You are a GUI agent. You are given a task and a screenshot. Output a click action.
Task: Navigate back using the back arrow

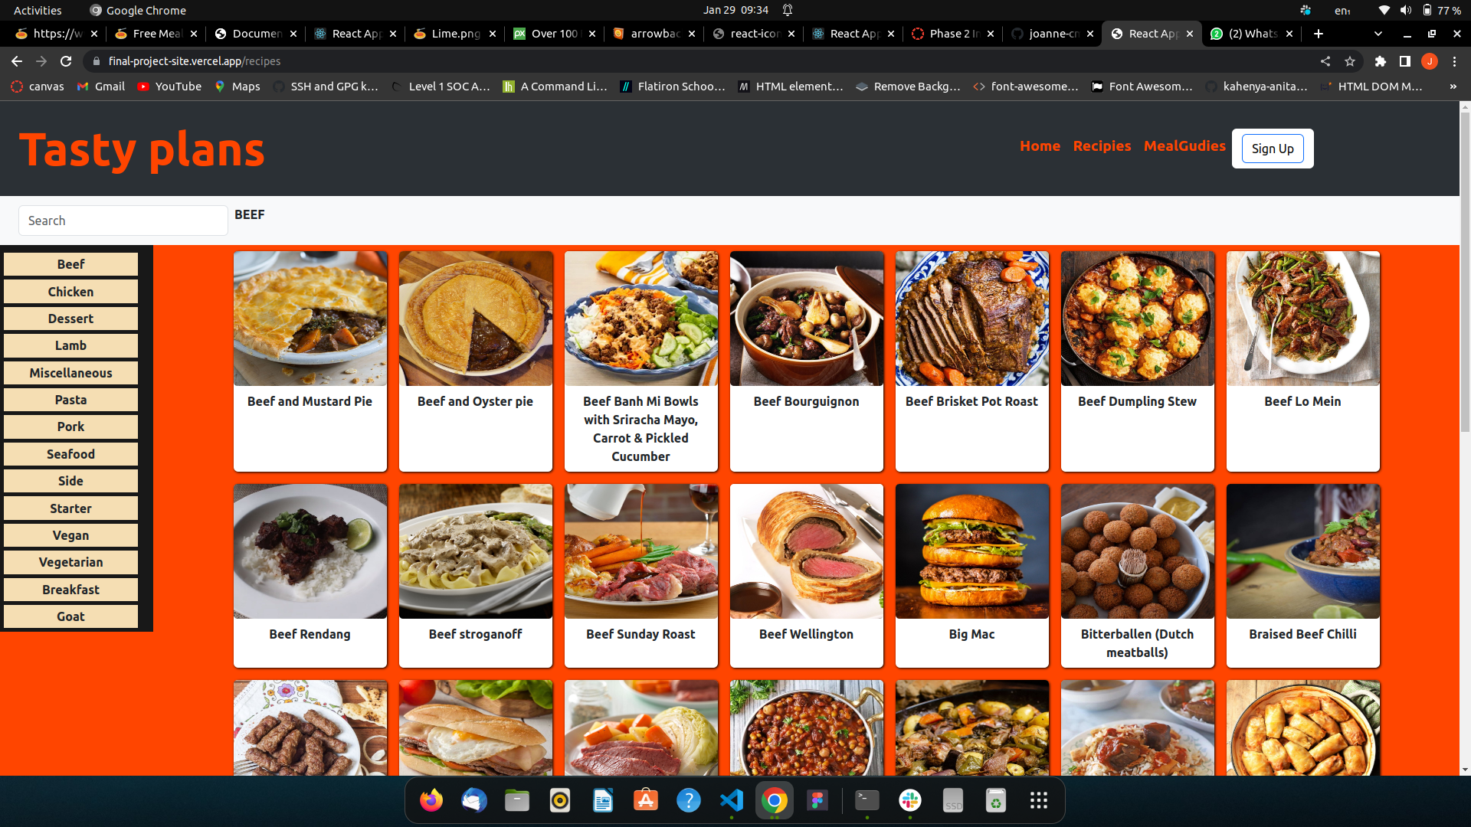click(16, 61)
